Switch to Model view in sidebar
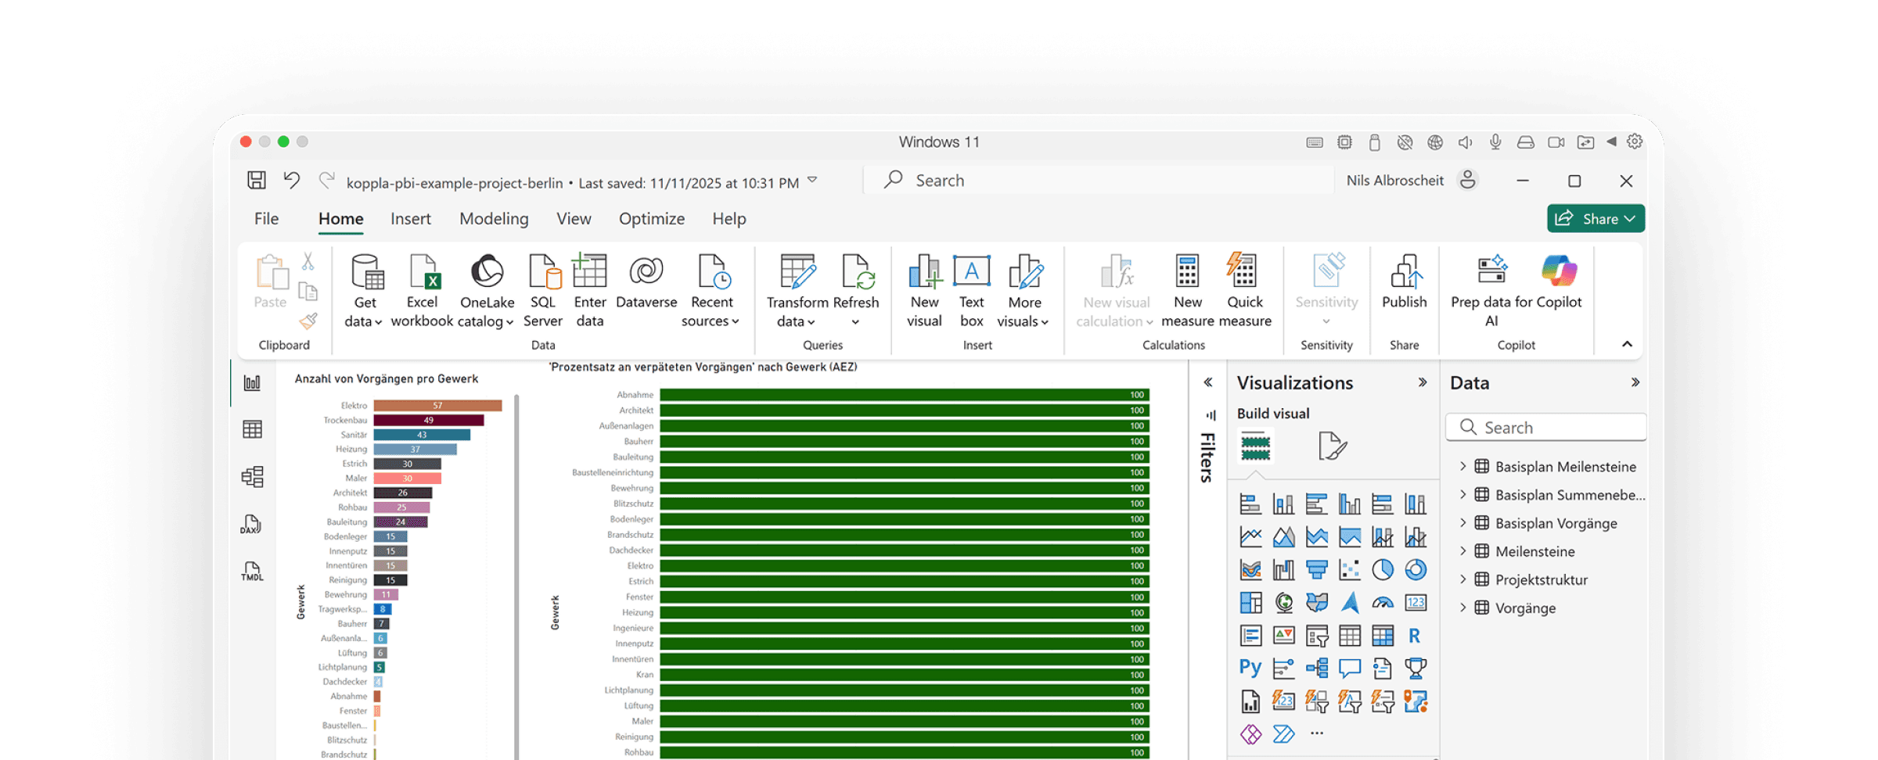Screen dimensions: 1878x760 (x=252, y=477)
